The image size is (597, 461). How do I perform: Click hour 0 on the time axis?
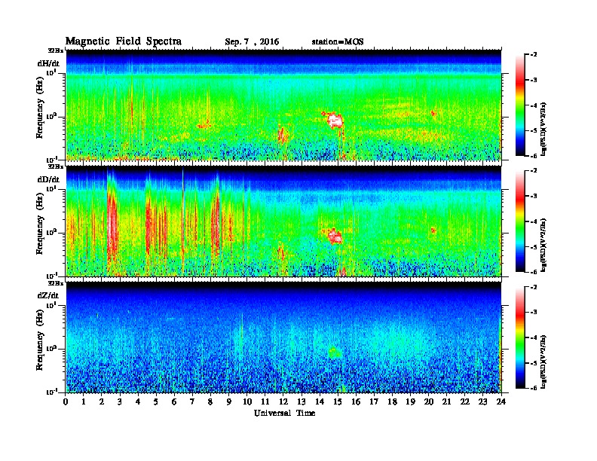pos(66,401)
